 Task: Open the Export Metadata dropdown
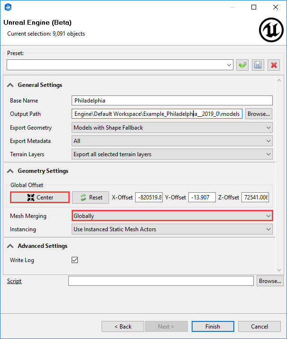pos(172,141)
